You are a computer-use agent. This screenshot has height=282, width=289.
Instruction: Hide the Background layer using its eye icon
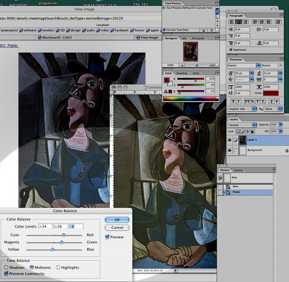coord(230,151)
